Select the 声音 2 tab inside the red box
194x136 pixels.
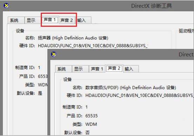(67, 20)
